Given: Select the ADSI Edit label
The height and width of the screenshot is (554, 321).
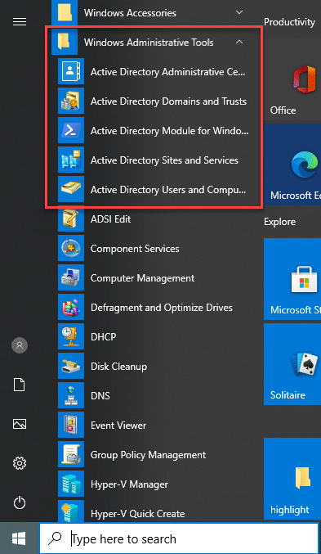Looking at the screenshot, I should click(111, 219).
